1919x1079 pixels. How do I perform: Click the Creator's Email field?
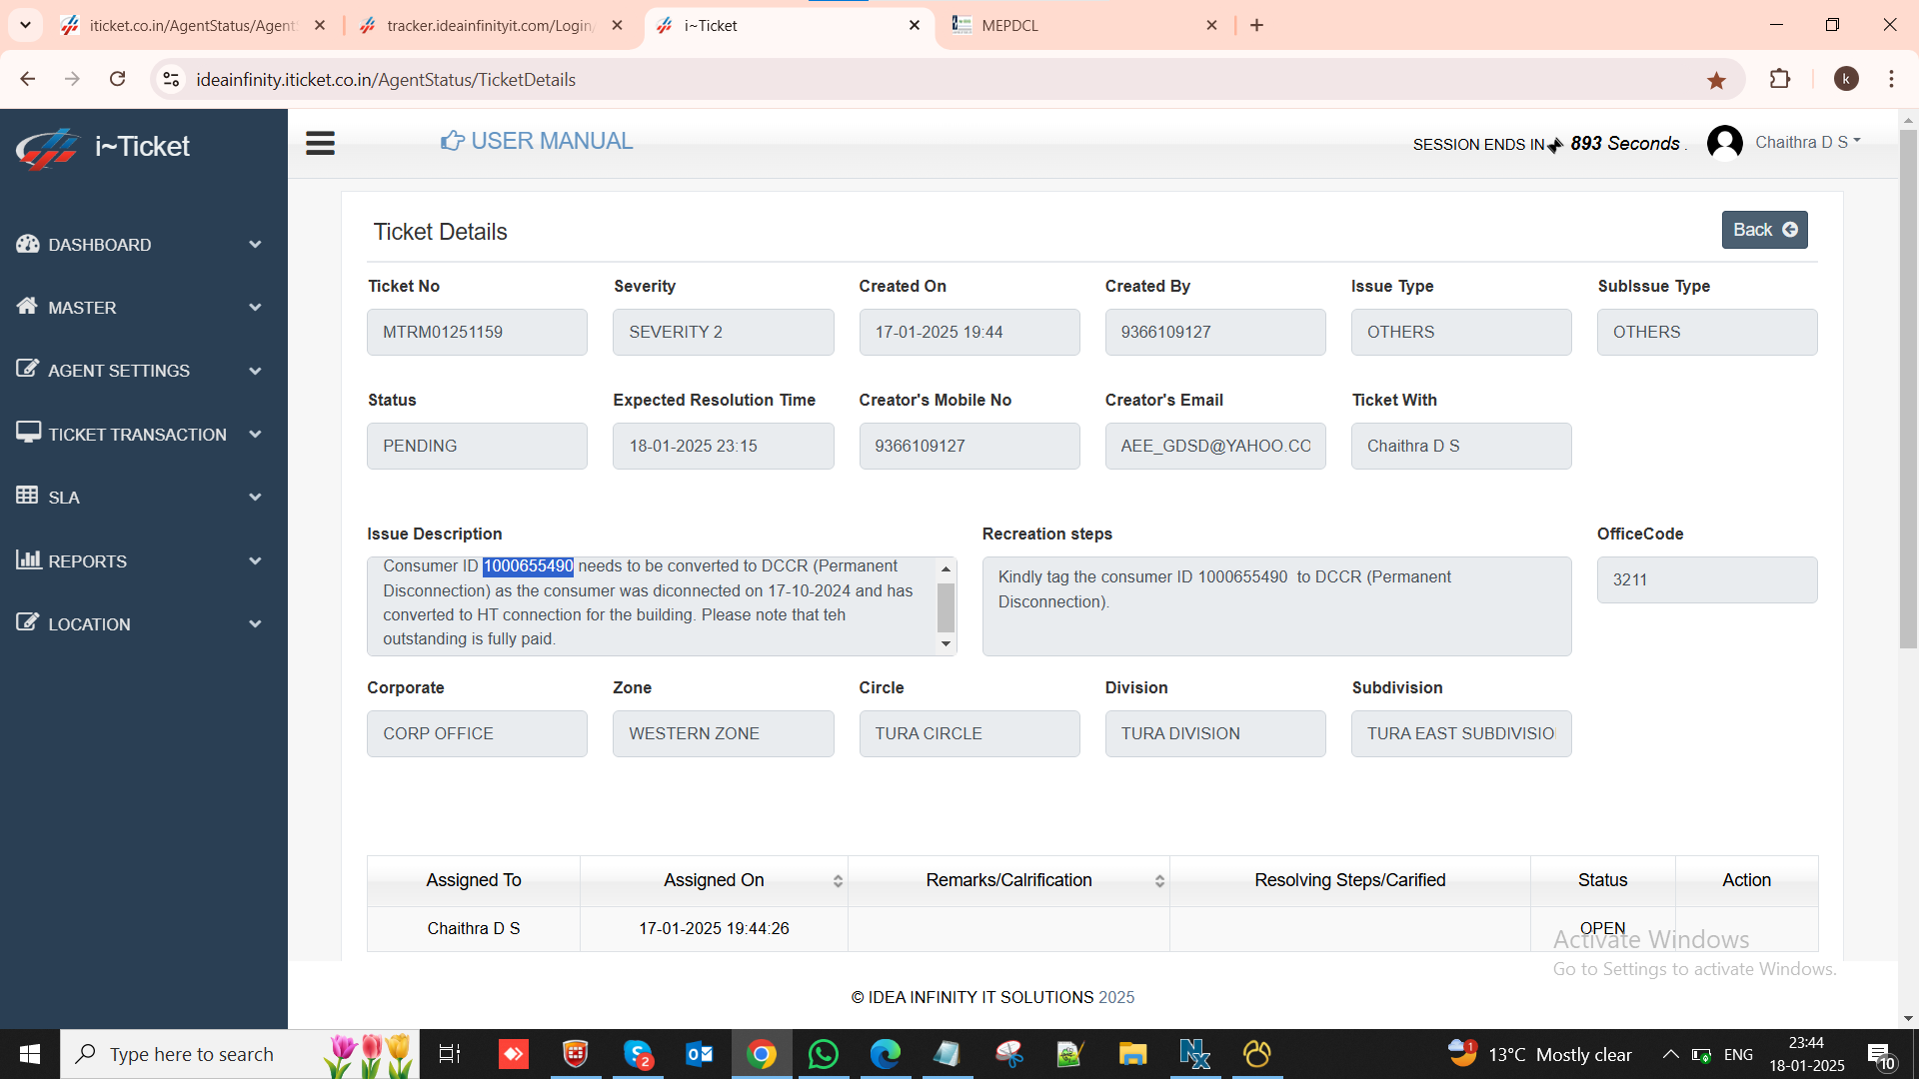coord(1215,446)
